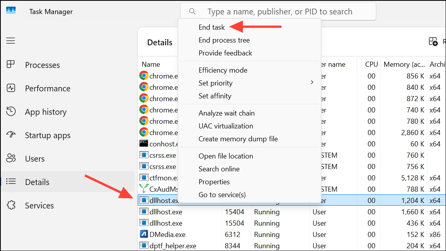Enable Efficiency mode for dllhost.exe

[x=223, y=70]
